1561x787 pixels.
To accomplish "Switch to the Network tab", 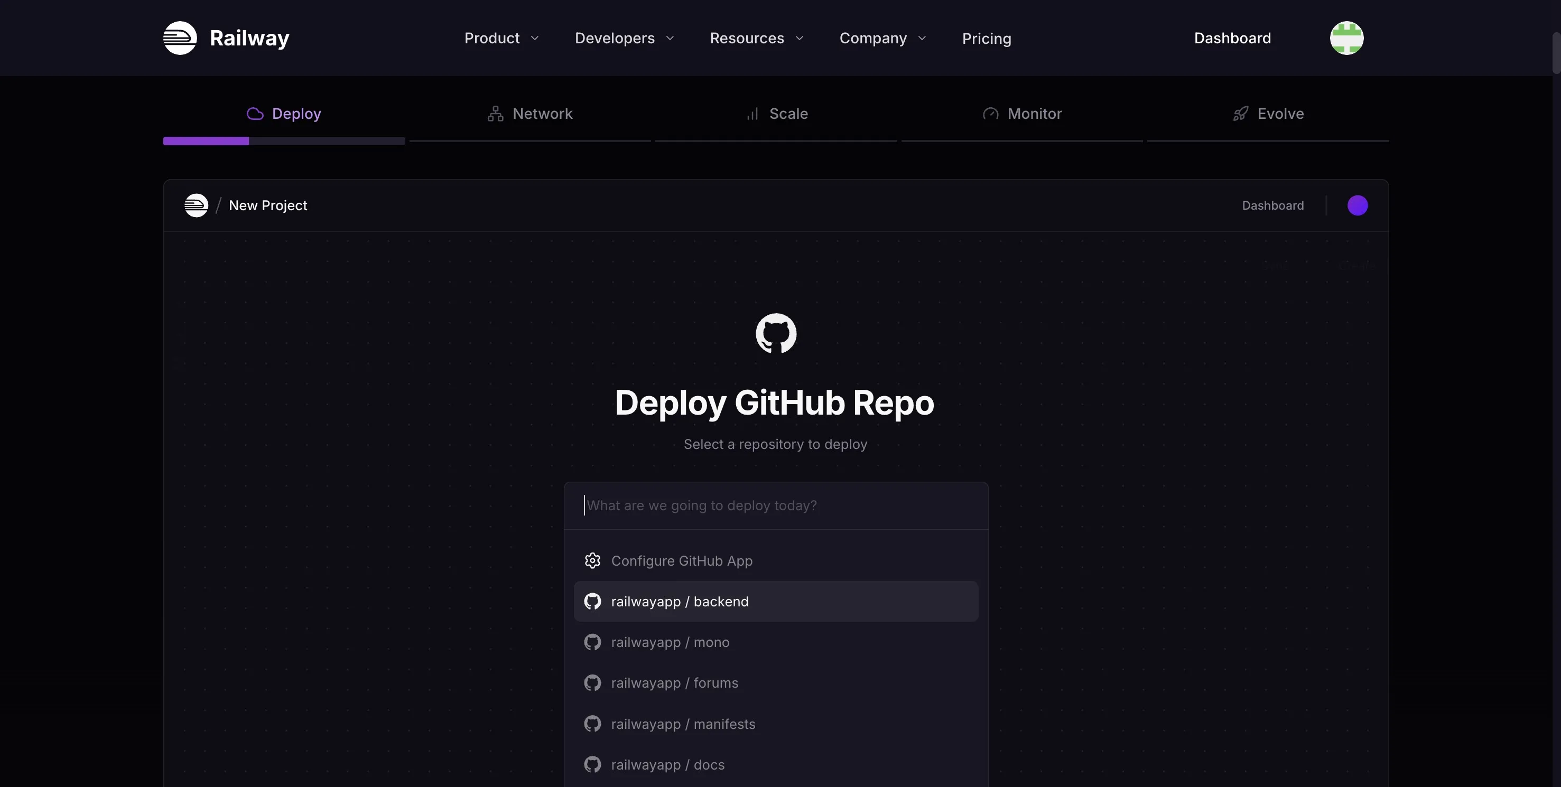I will click(x=530, y=114).
